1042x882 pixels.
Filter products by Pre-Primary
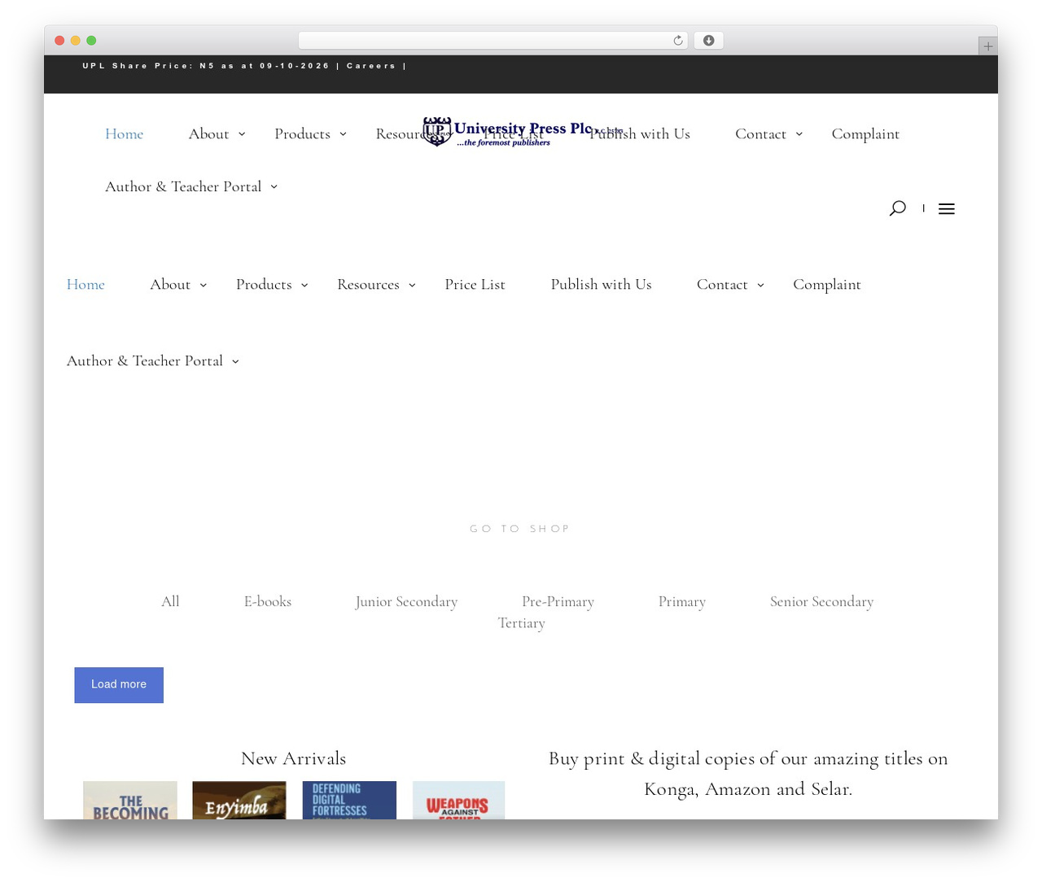558,602
